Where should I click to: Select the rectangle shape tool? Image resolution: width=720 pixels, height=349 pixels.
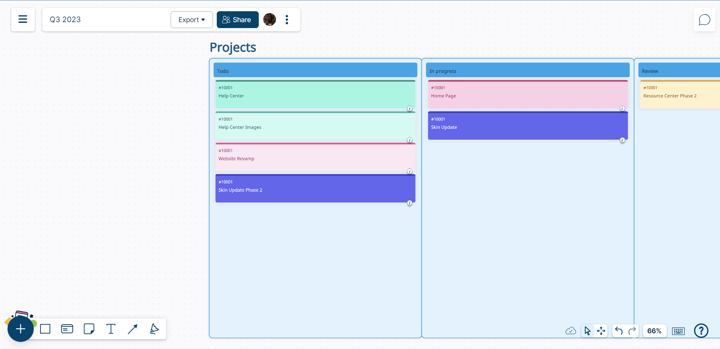[x=45, y=329]
